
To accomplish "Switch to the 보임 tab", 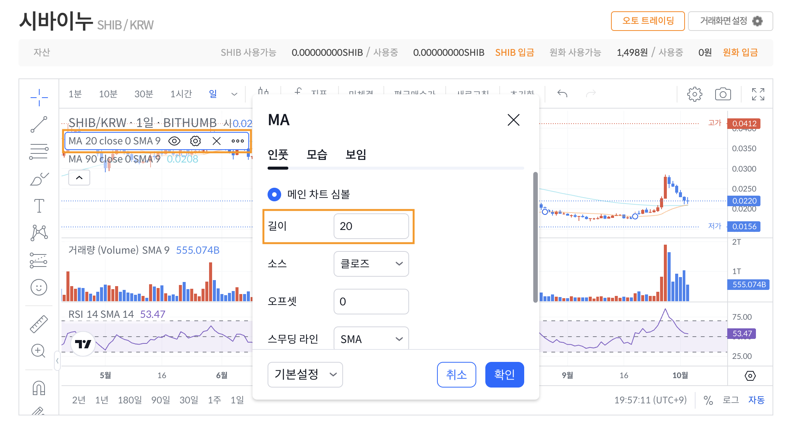I will point(356,155).
